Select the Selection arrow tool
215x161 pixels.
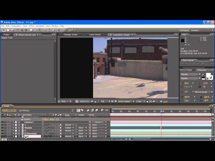pos(4,30)
